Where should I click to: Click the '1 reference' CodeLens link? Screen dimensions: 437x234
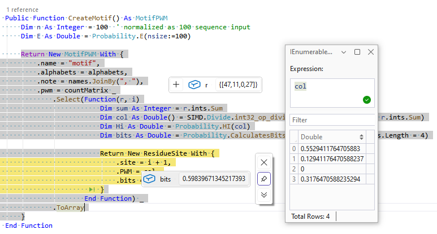(23, 10)
